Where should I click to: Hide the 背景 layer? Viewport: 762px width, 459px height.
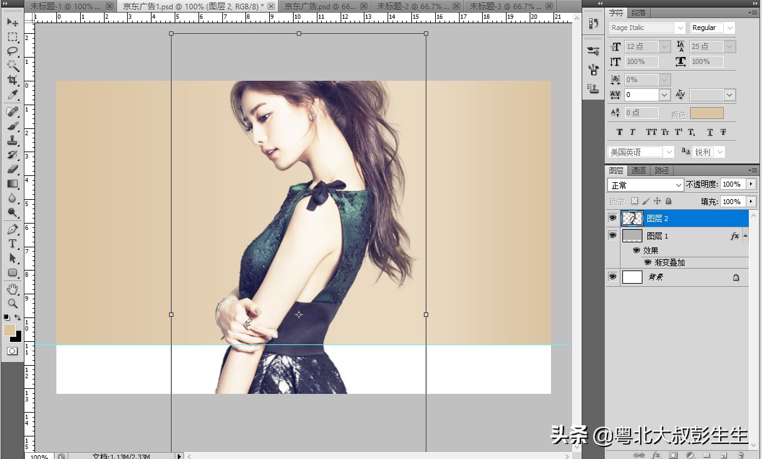[x=612, y=277]
